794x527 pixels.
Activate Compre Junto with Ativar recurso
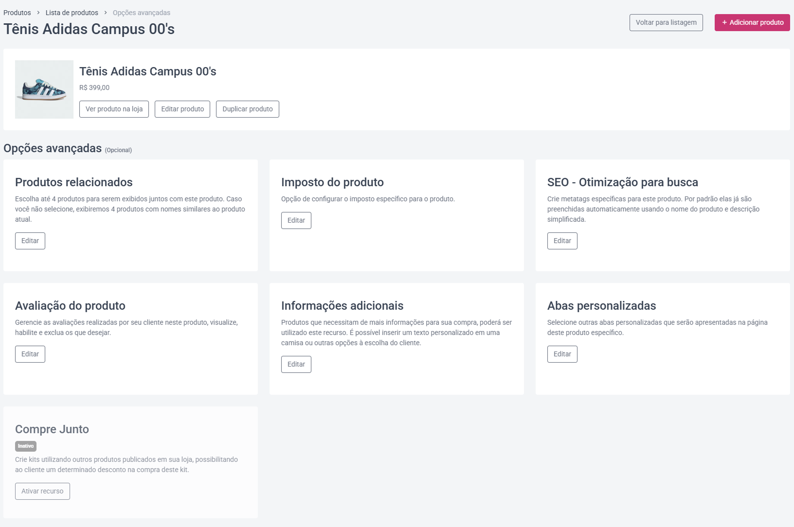42,491
